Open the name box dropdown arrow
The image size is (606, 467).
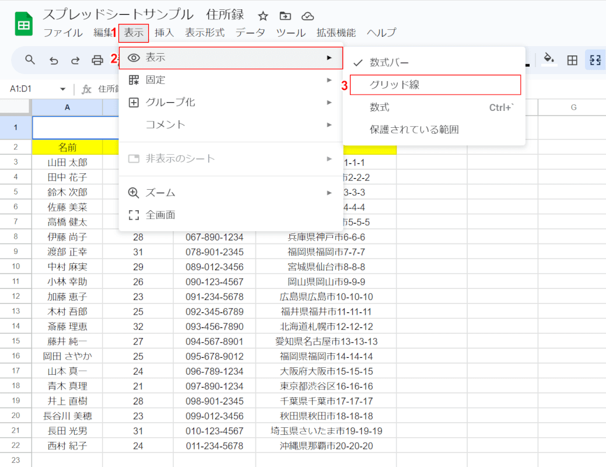(62, 89)
